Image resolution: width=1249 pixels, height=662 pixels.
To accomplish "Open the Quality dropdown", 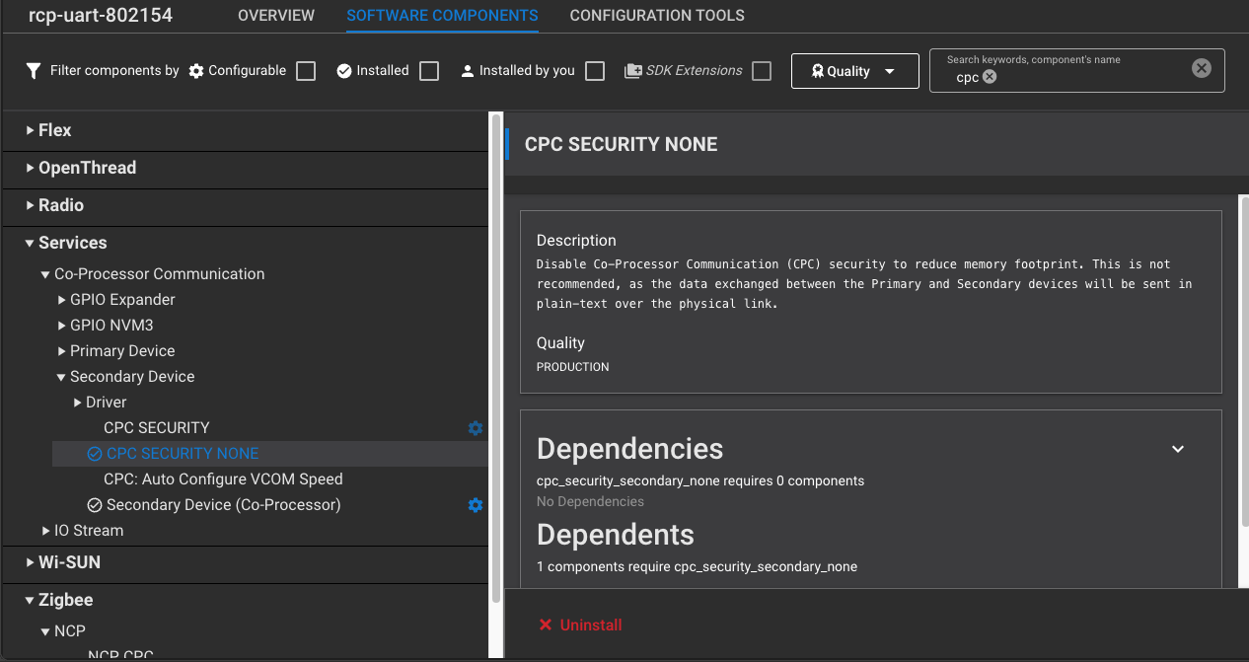I will coord(854,71).
